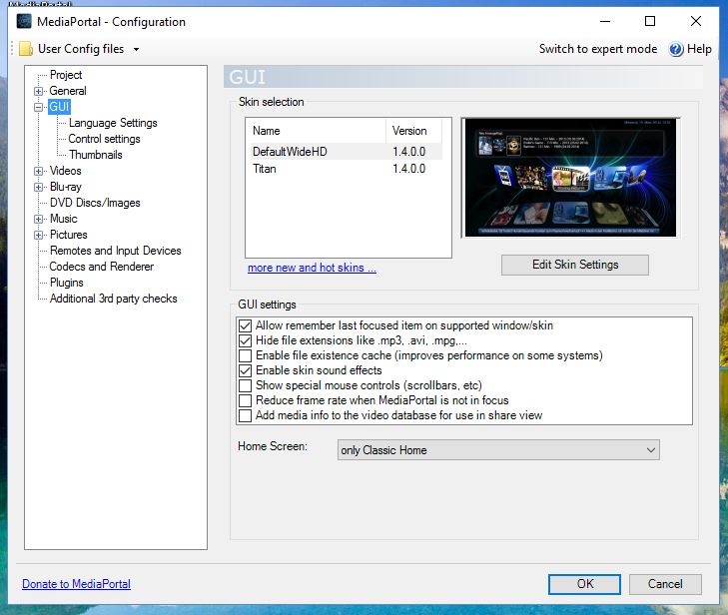Expand the General tree node
Viewport: 728px width, 615px height.
(39, 91)
